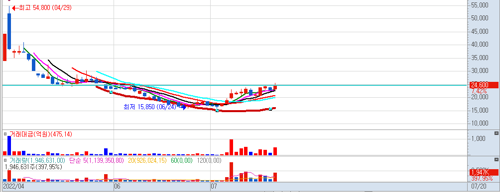The height and width of the screenshot is (192, 500).
Task: Click the red arrow at the 최고 54,800 marker
Action: tap(15, 8)
